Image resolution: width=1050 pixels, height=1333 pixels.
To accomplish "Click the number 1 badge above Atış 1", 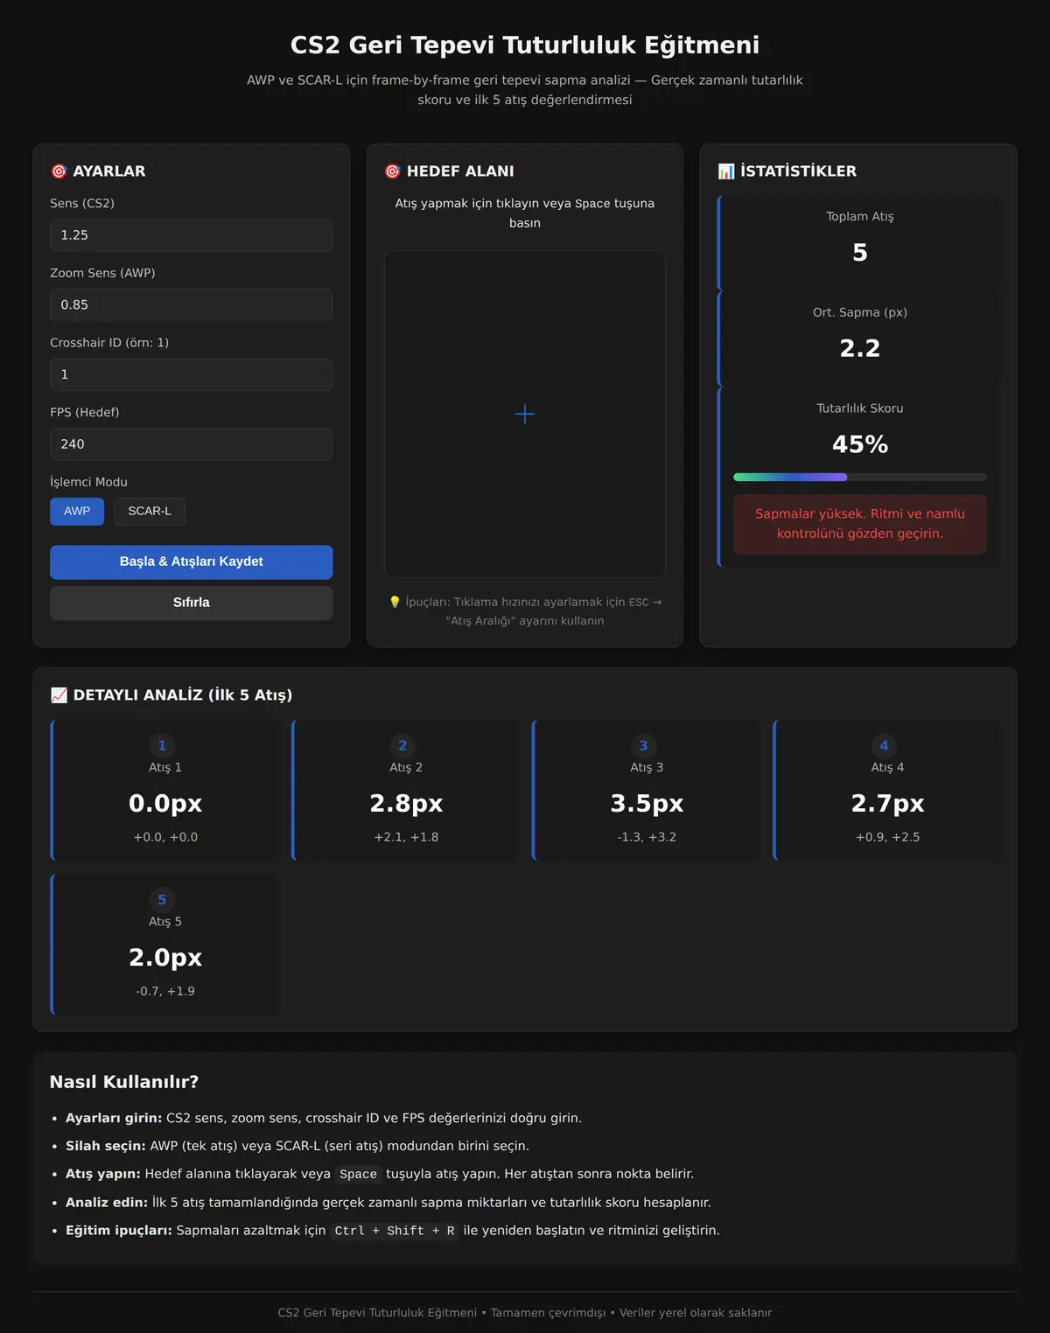I will point(162,745).
